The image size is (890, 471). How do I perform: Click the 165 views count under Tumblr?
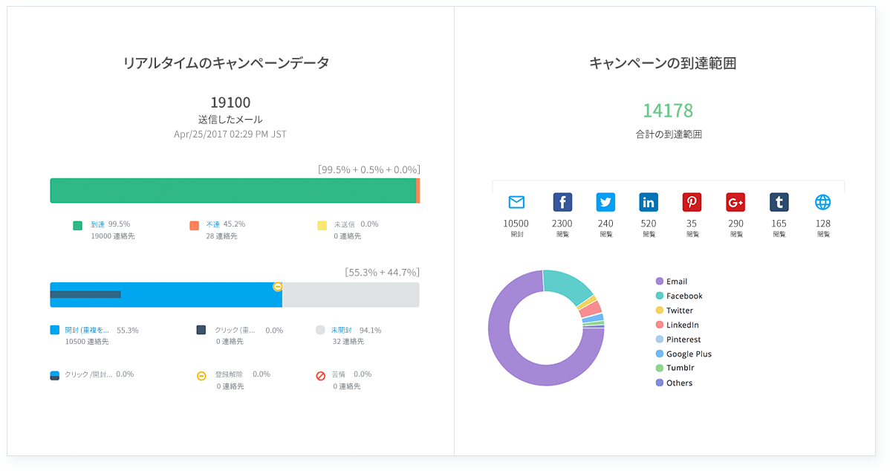(779, 224)
